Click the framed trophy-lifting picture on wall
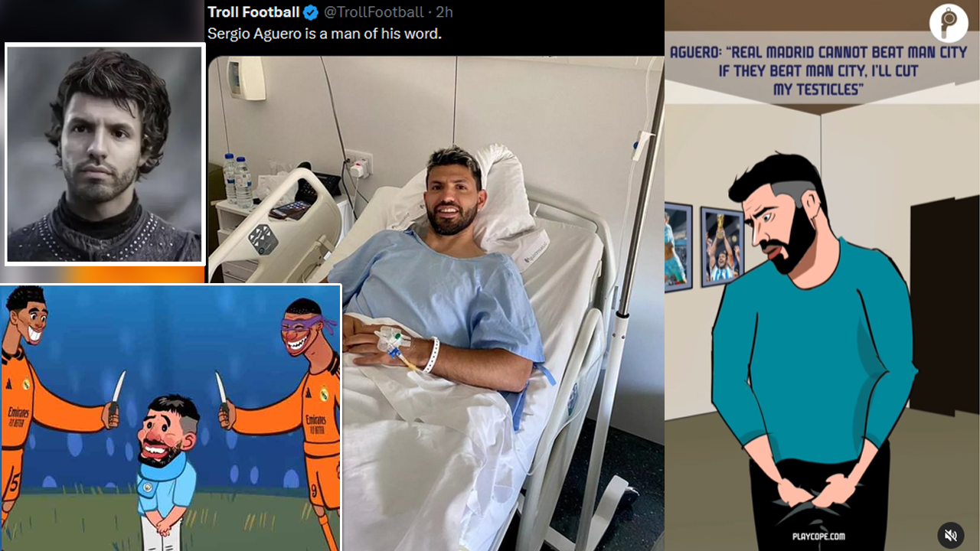The width and height of the screenshot is (980, 551). pos(720,246)
